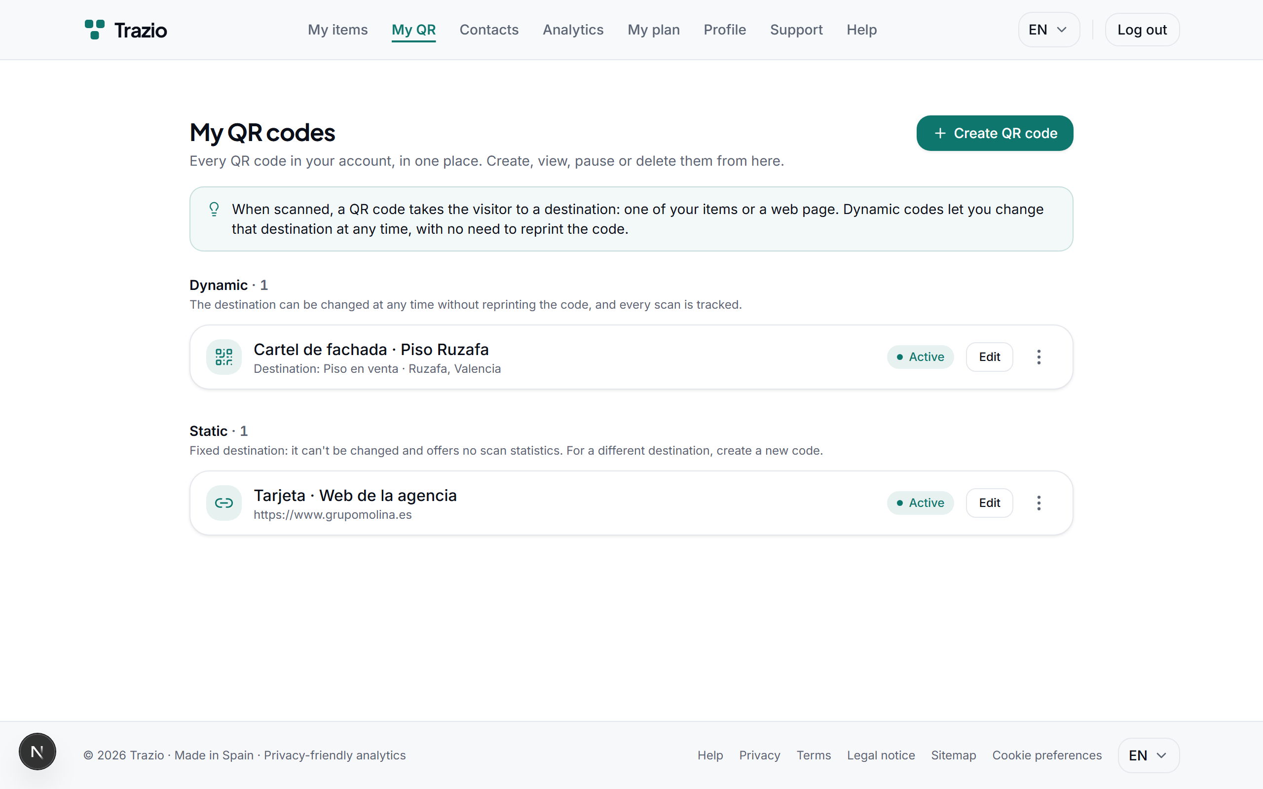
Task: Go to My items tab
Action: (x=337, y=30)
